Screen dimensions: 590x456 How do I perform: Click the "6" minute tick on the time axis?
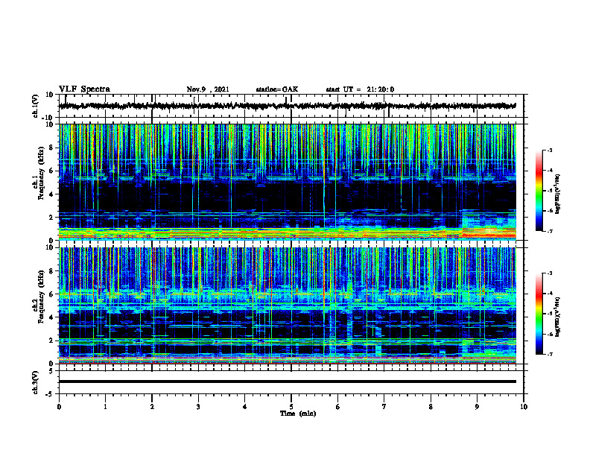[338, 407]
